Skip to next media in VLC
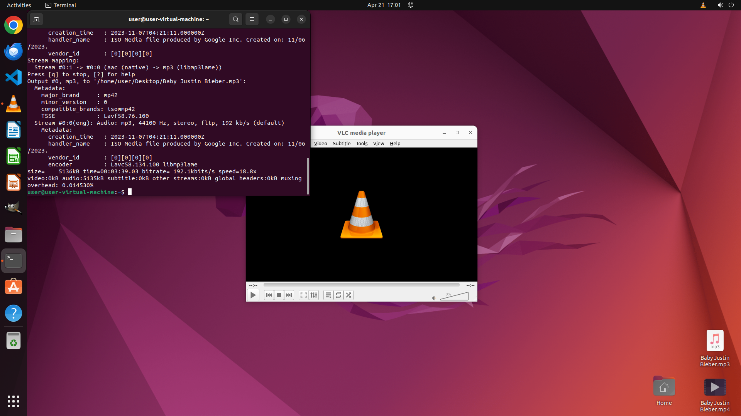741x416 pixels. point(289,295)
